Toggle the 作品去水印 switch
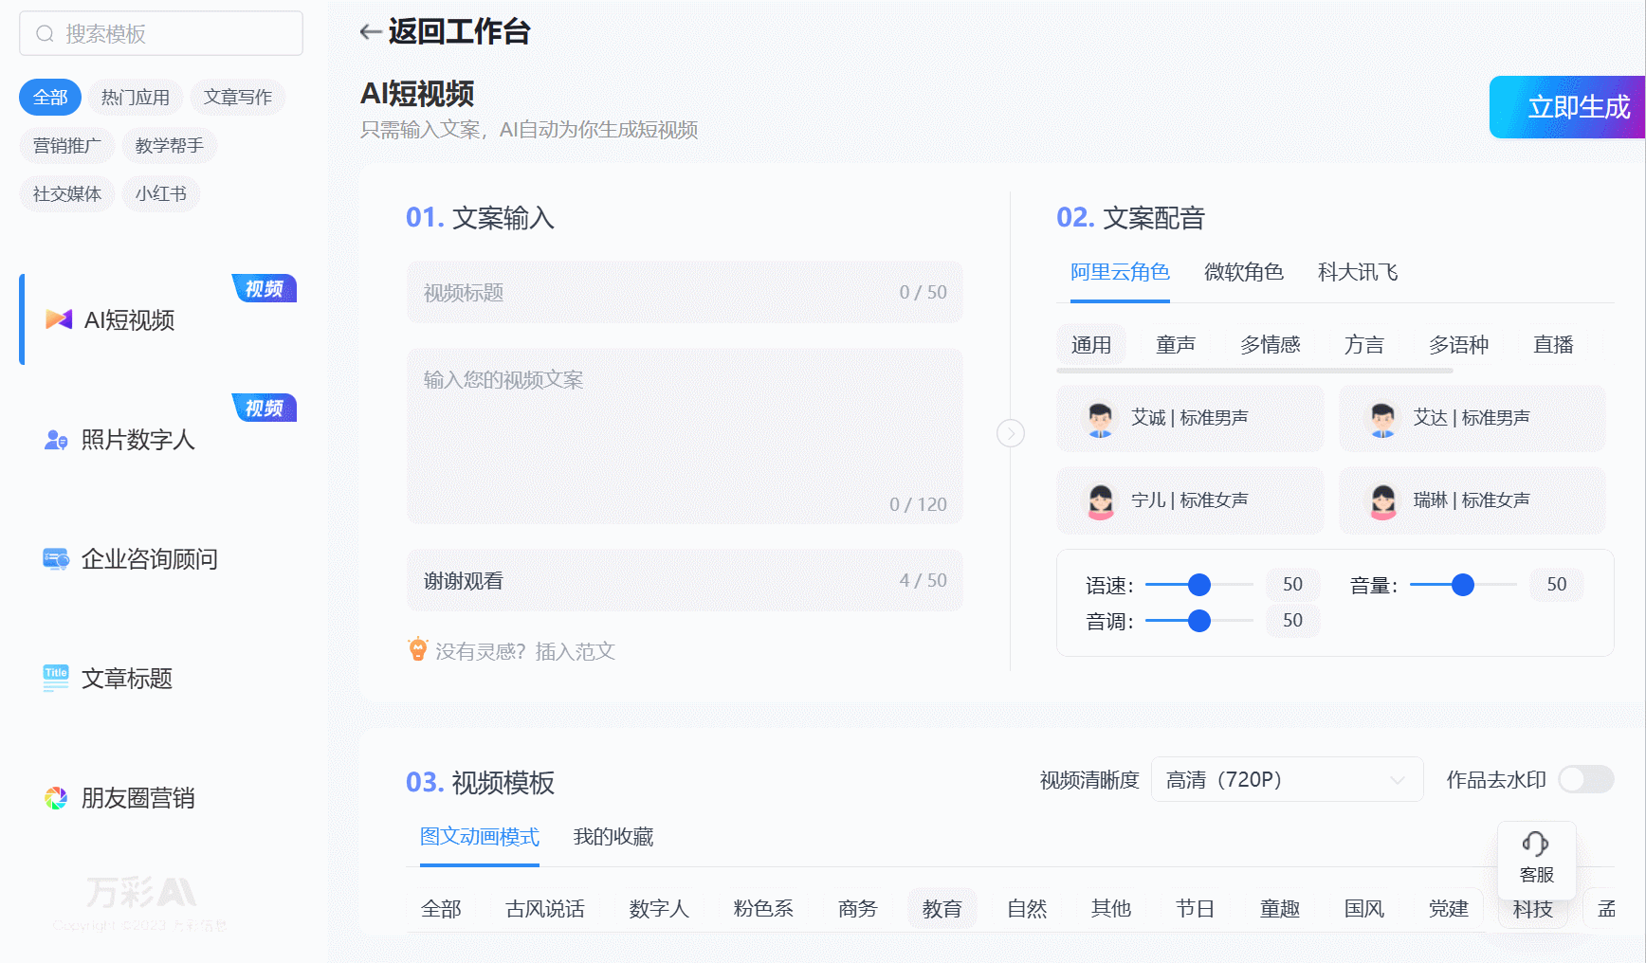1646x963 pixels. (1586, 779)
